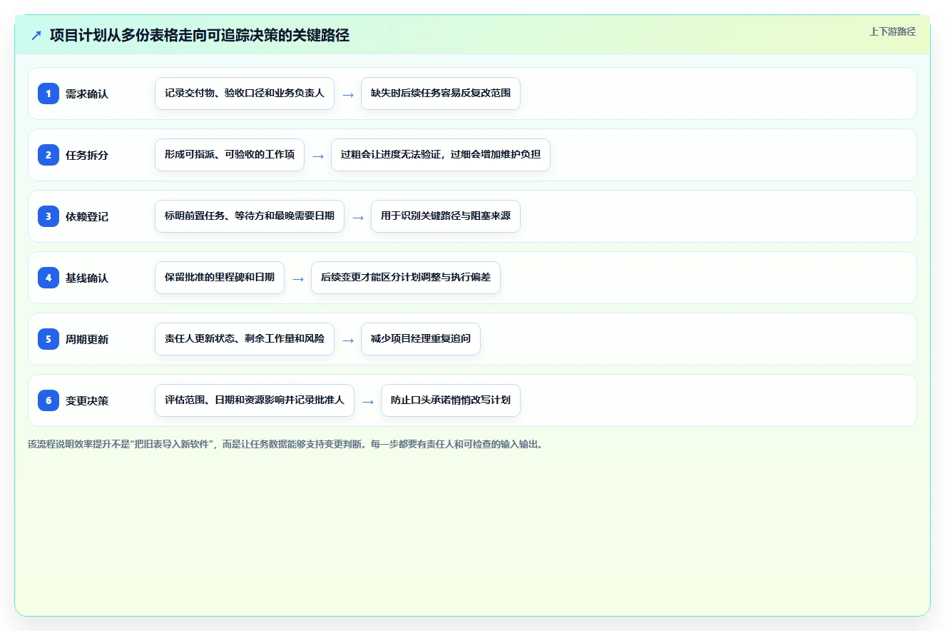Click the box 责任人更新状态、剩余工作量和风险
The width and height of the screenshot is (945, 631).
click(x=245, y=339)
